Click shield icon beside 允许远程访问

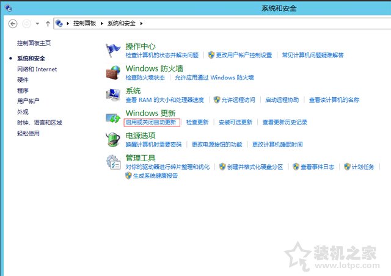click(217, 100)
